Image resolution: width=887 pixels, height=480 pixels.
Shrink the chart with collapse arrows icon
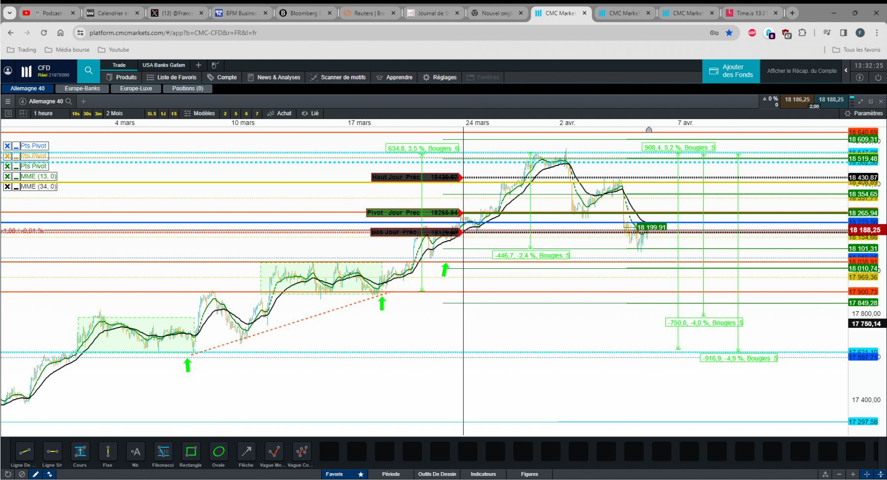click(861, 101)
